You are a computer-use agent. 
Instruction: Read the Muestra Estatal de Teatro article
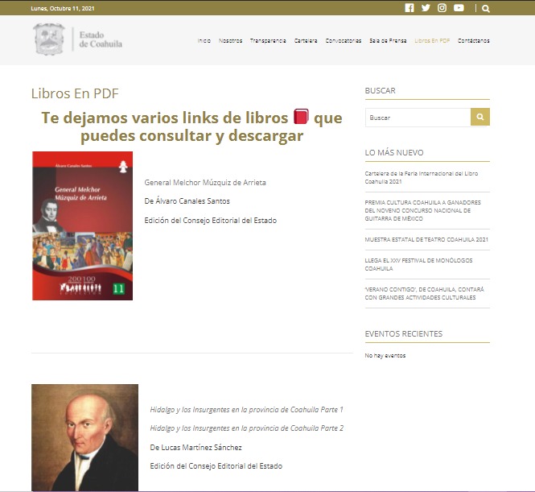(x=426, y=239)
